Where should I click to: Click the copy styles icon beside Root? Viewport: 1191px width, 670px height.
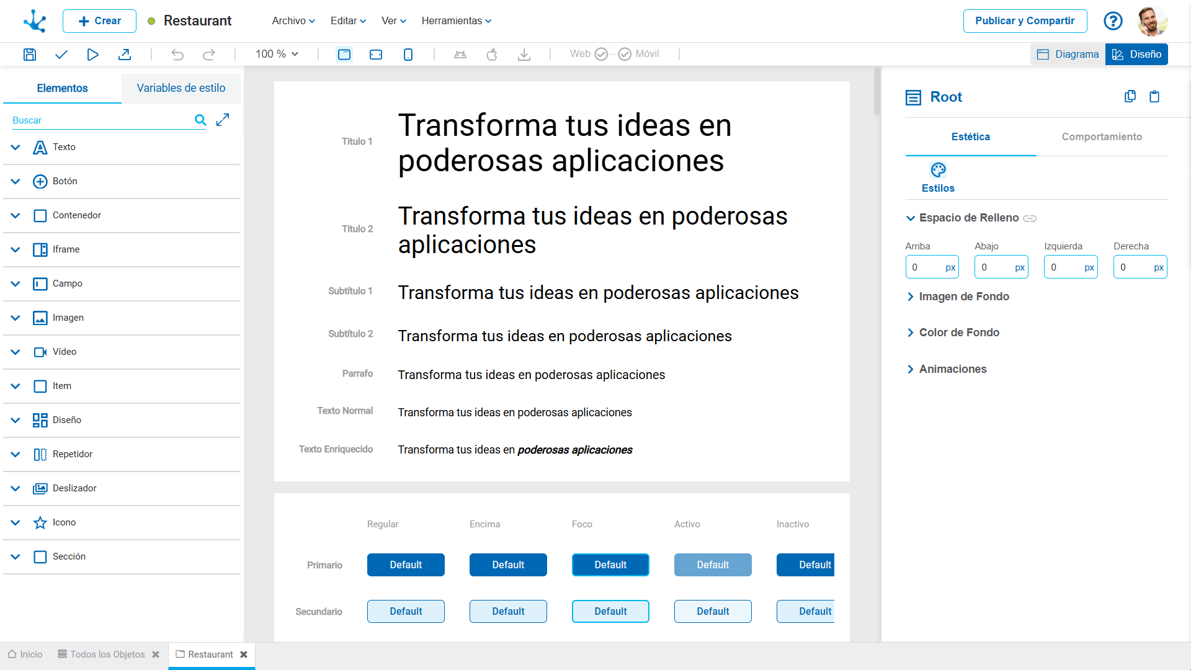point(1130,96)
